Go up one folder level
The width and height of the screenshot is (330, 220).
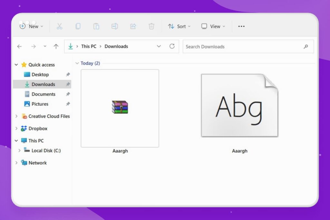coord(56,46)
